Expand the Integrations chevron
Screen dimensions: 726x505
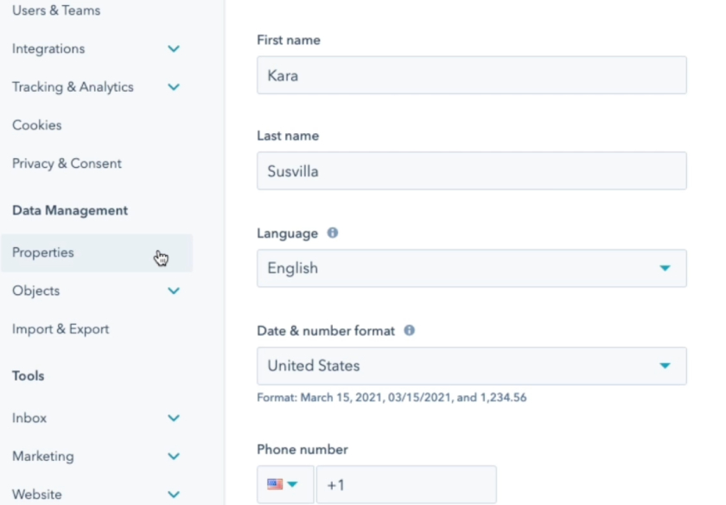pos(174,48)
